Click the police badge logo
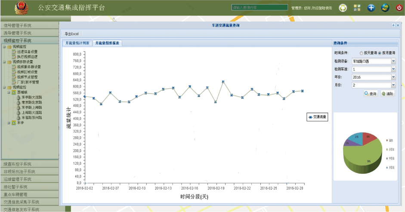 pos(20,8)
